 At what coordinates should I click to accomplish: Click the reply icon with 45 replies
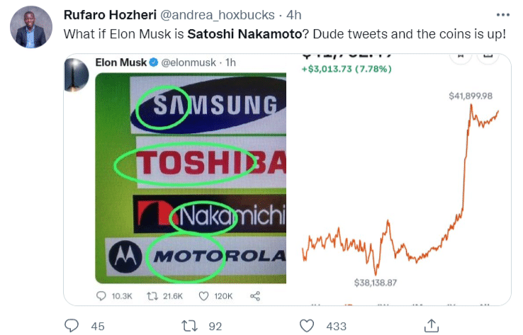[72, 325]
